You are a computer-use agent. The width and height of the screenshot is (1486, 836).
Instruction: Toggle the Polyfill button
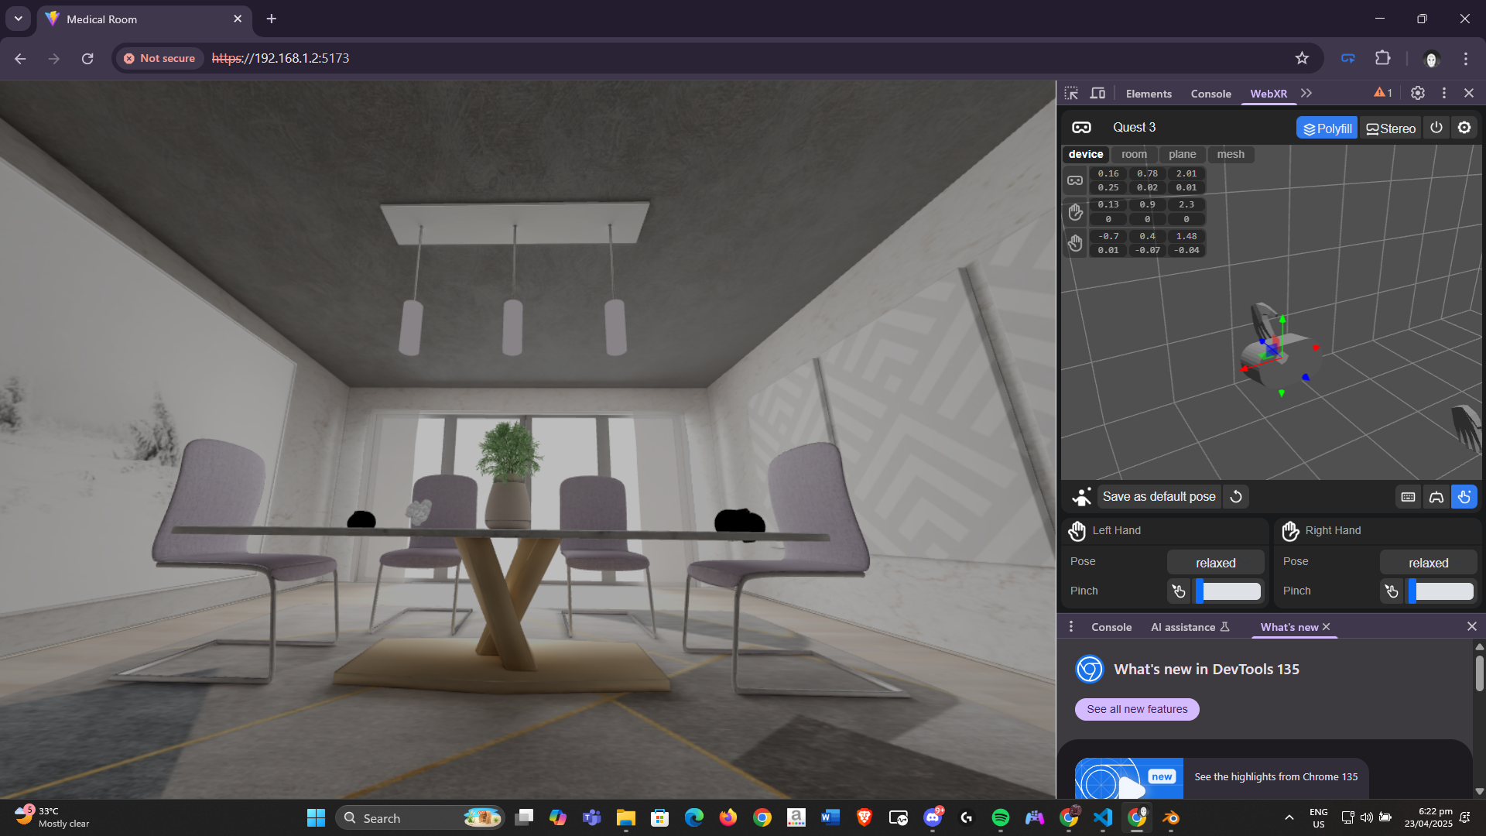[1327, 128]
